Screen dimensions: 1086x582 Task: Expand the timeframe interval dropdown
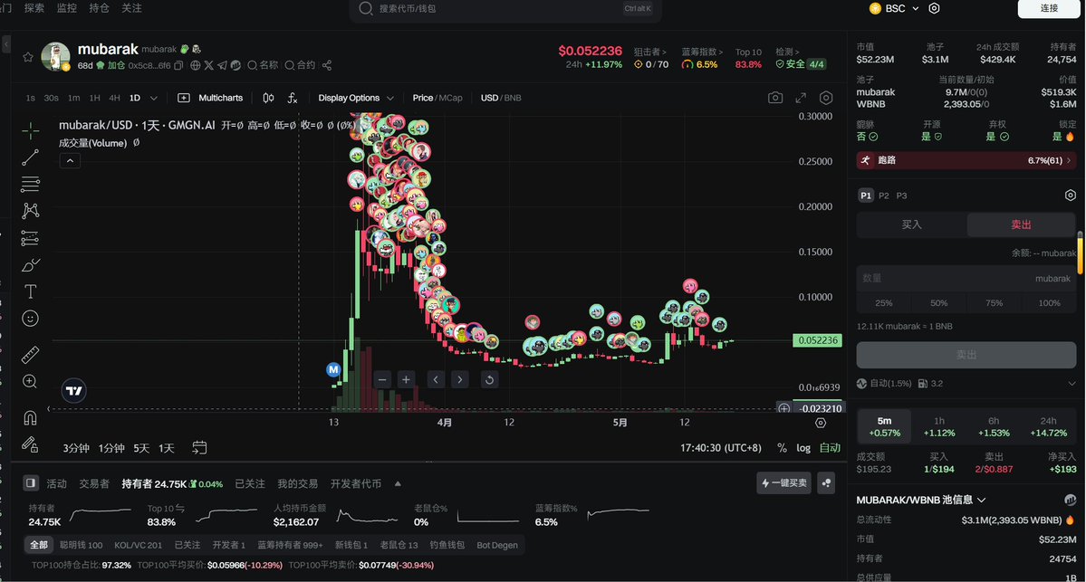pos(154,99)
